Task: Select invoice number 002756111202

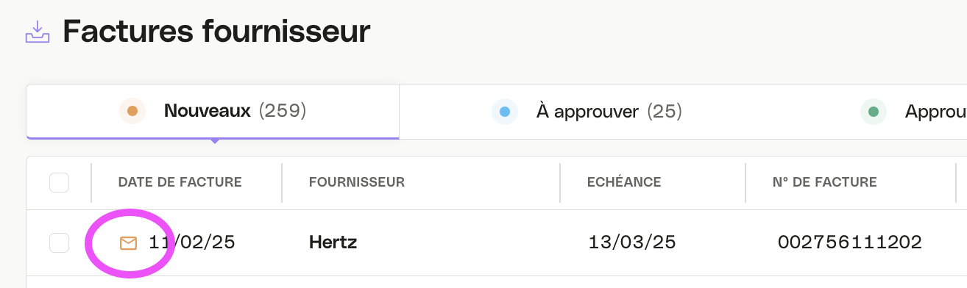Action: click(x=850, y=242)
